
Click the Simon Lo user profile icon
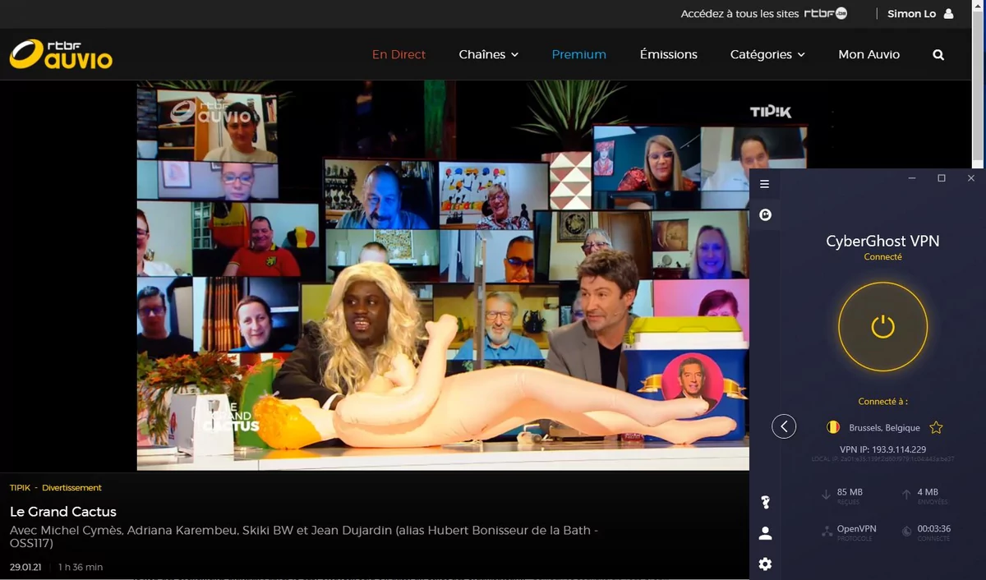tap(948, 14)
